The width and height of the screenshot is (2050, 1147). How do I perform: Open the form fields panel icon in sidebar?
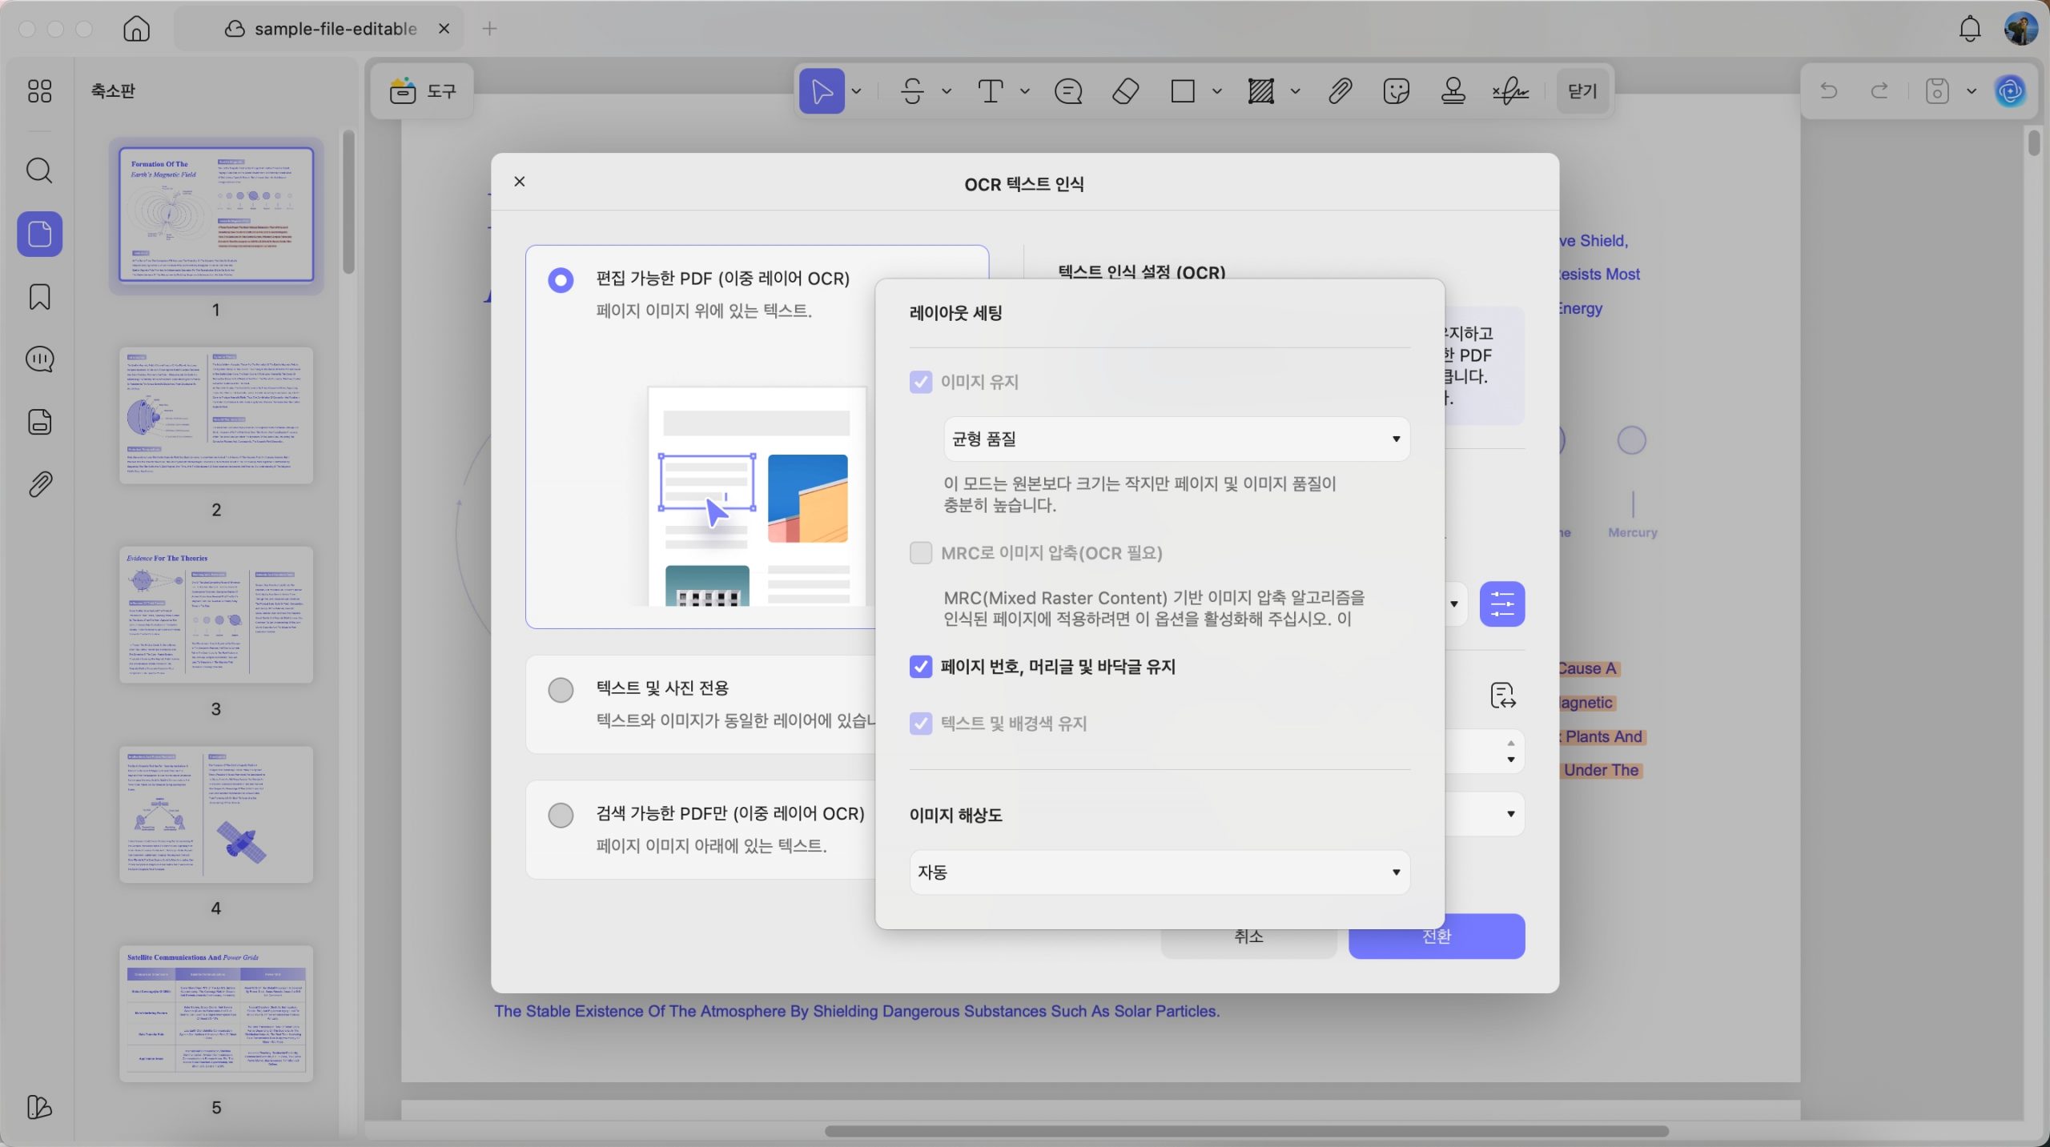tap(39, 422)
